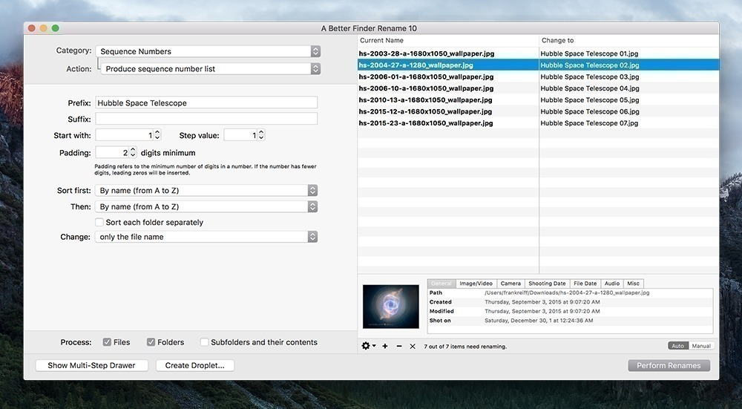Click the X icon to clear list
Image resolution: width=742 pixels, height=409 pixels.
(413, 346)
